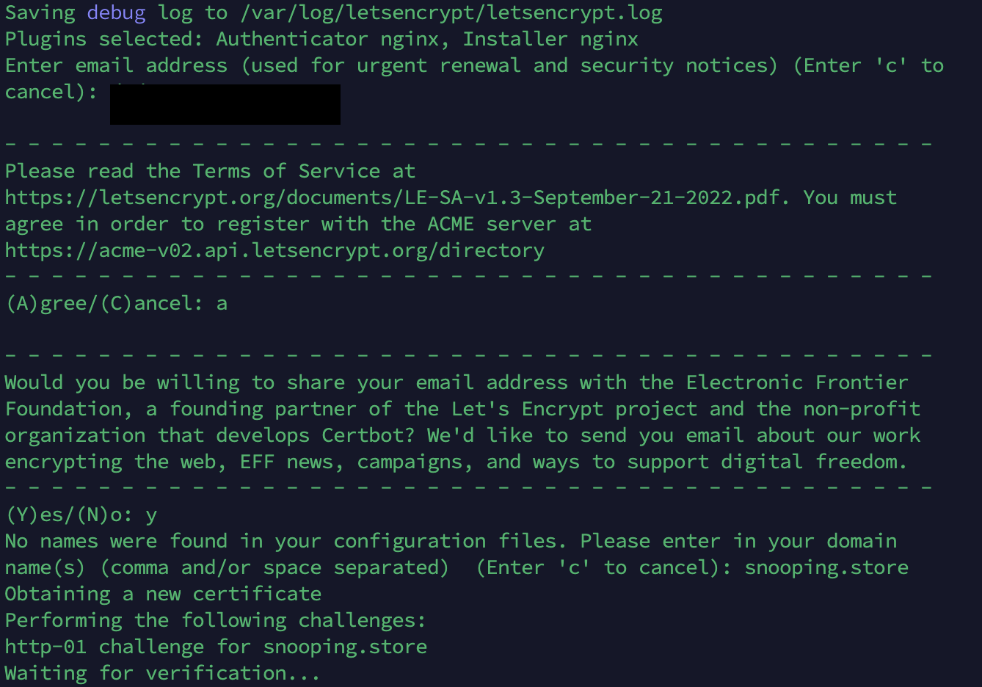
Task: Click the typed answer 'y' after Yes/No
Action: pos(151,516)
